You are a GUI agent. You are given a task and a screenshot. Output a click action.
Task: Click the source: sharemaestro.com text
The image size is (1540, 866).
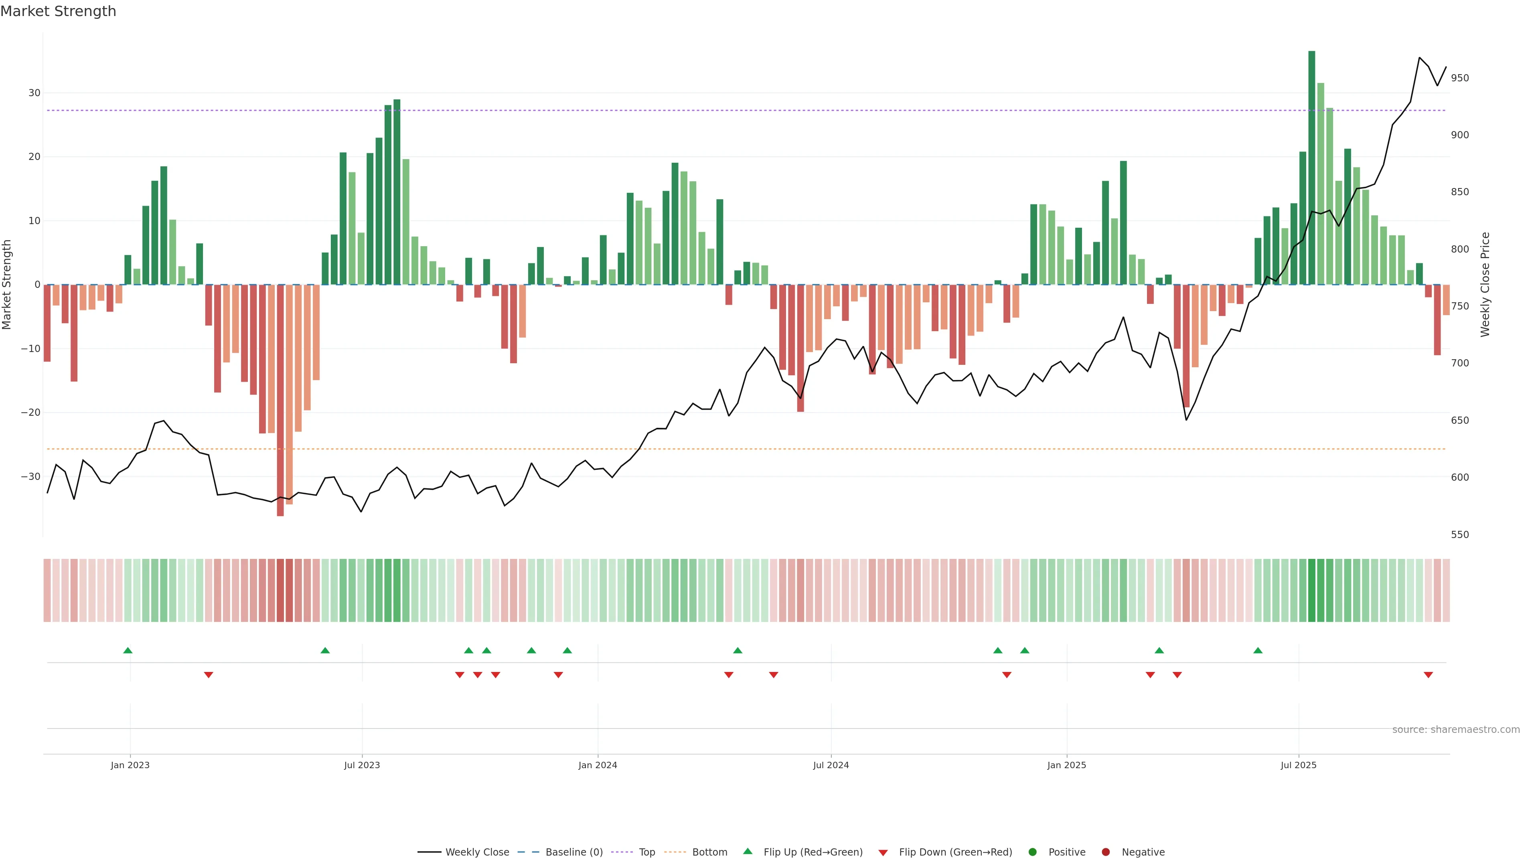click(1456, 730)
